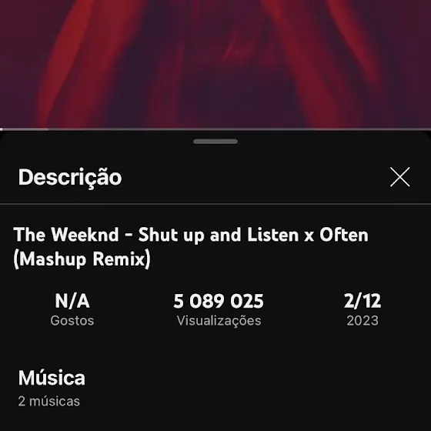Click the "(Mashup Remix)" title line
The width and height of the screenshot is (431, 431).
coord(82,259)
